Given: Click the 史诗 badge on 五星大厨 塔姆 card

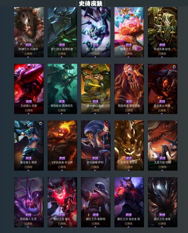Looking at the screenshot, I should click(162, 158).
